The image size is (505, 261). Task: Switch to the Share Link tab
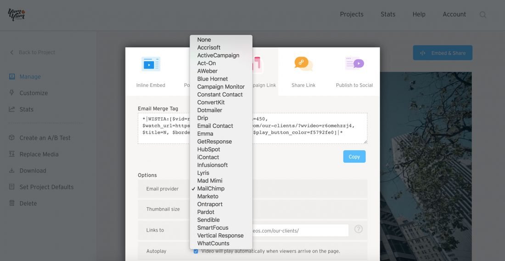[303, 72]
